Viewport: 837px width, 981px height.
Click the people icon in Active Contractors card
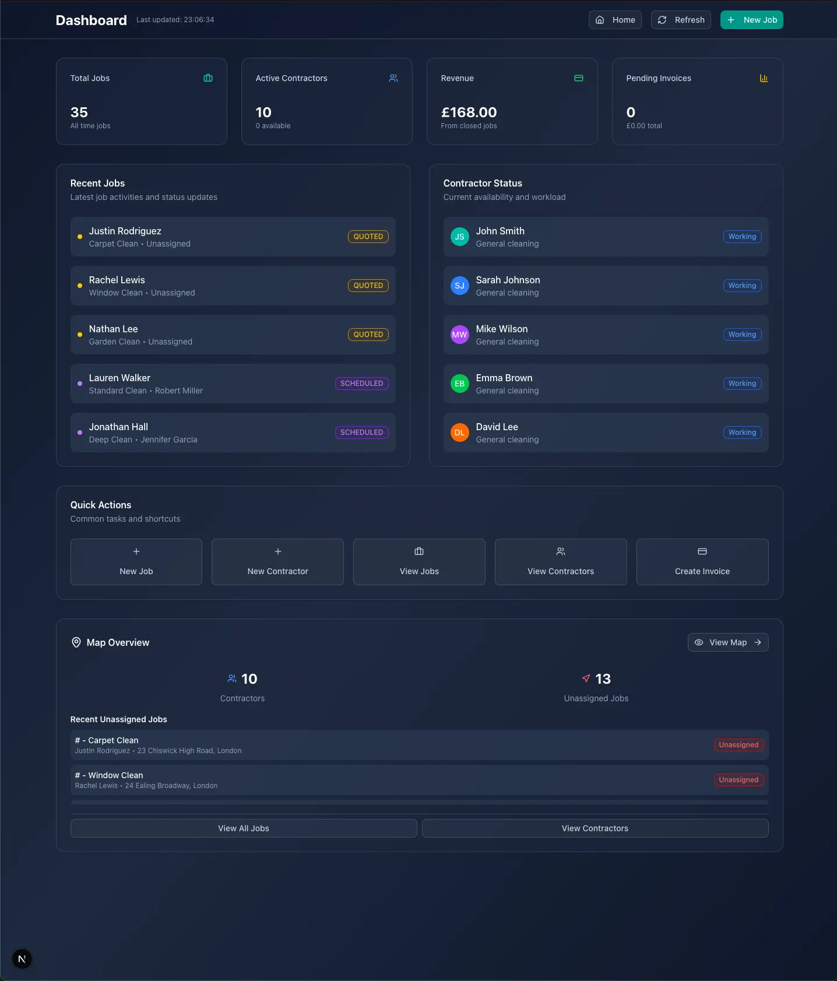click(393, 78)
